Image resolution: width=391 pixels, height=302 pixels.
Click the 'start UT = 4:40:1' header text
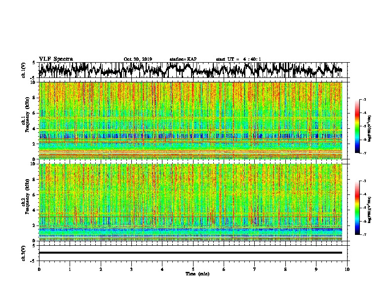coord(238,59)
